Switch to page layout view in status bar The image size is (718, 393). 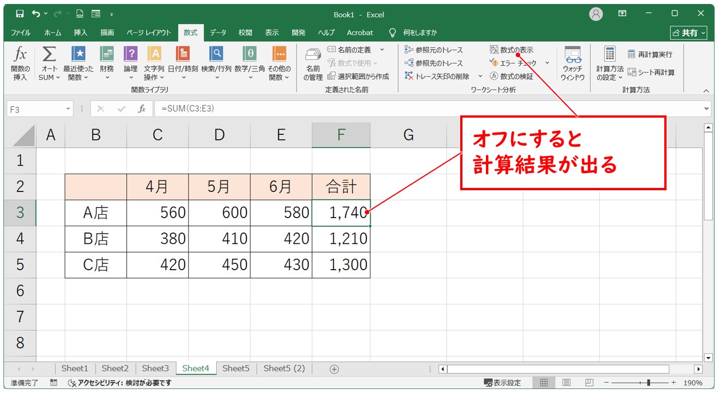pyautogui.click(x=566, y=383)
